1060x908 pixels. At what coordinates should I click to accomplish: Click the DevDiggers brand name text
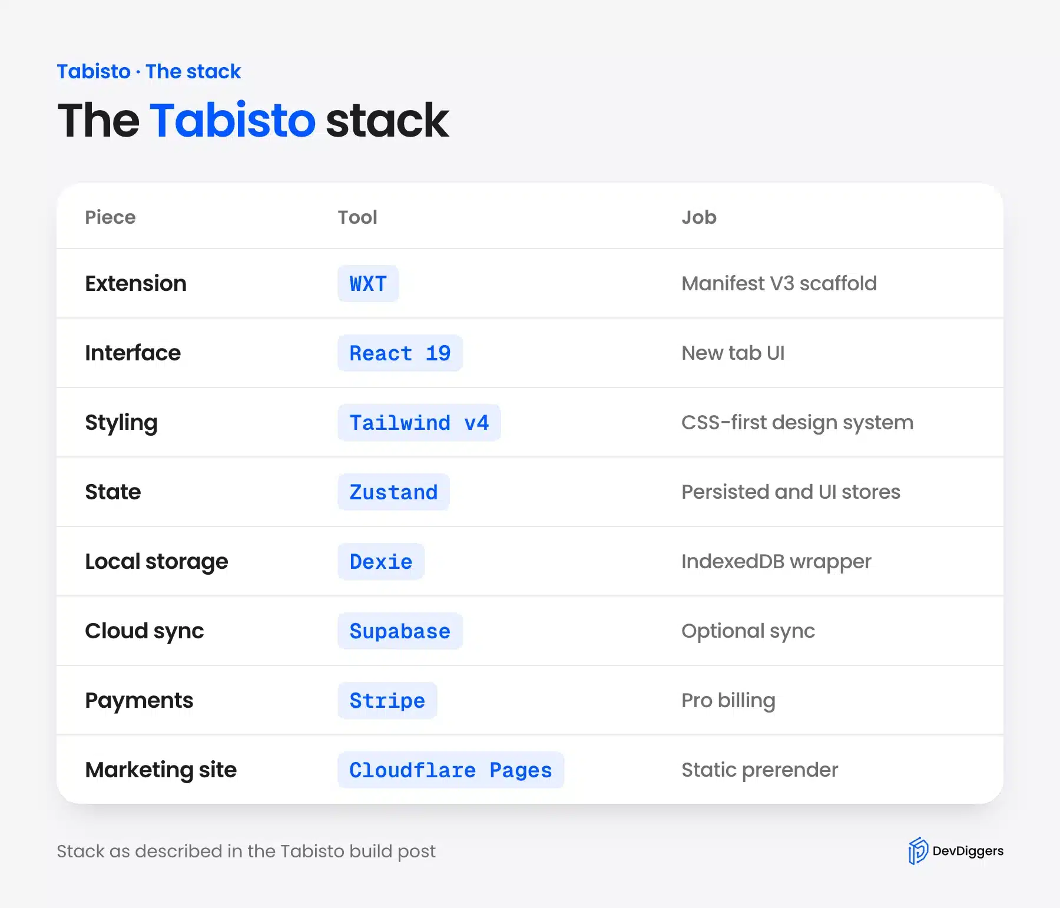[x=968, y=851]
